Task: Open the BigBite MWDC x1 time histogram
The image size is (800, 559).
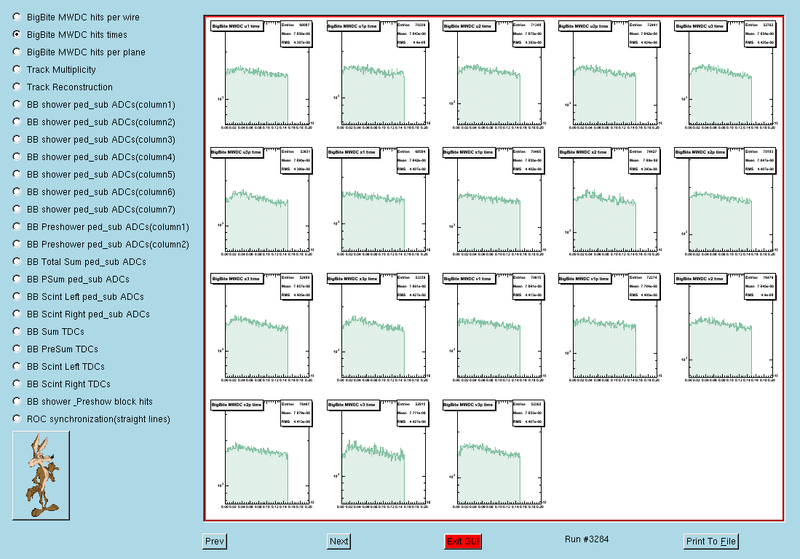Action: (377, 201)
